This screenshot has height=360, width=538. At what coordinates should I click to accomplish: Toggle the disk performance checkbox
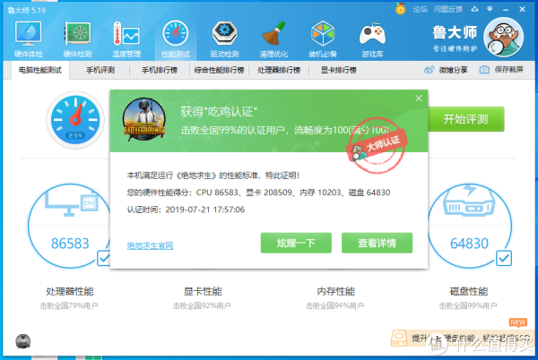click(x=504, y=258)
